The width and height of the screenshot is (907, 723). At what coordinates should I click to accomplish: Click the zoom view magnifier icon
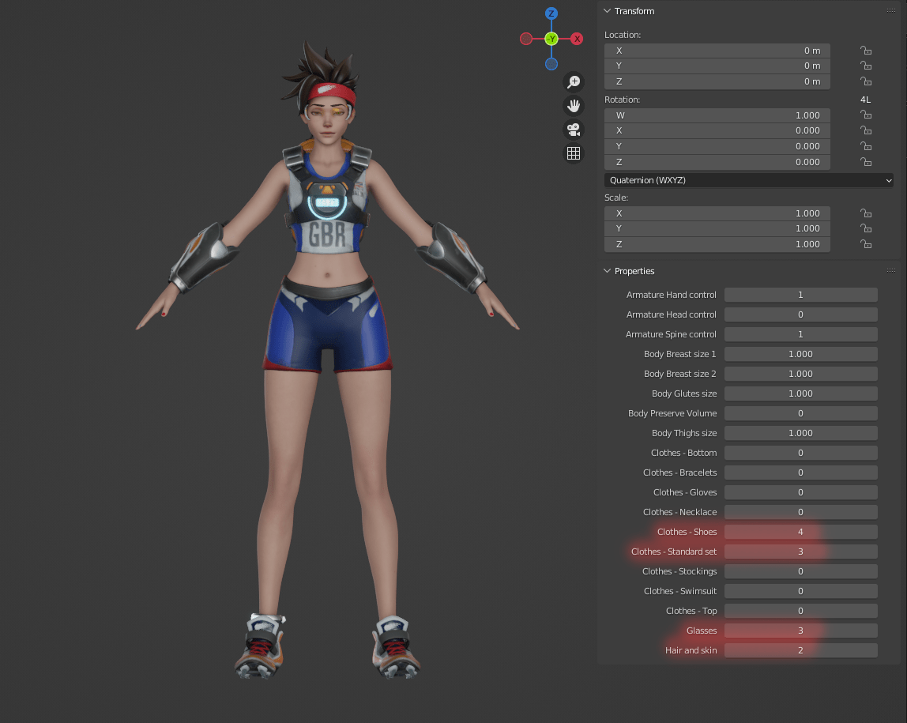pos(574,82)
